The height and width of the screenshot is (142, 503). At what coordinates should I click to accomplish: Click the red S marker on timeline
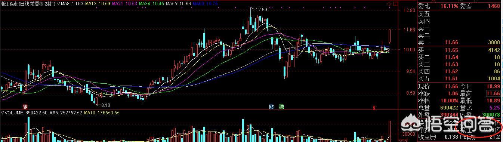(374, 107)
